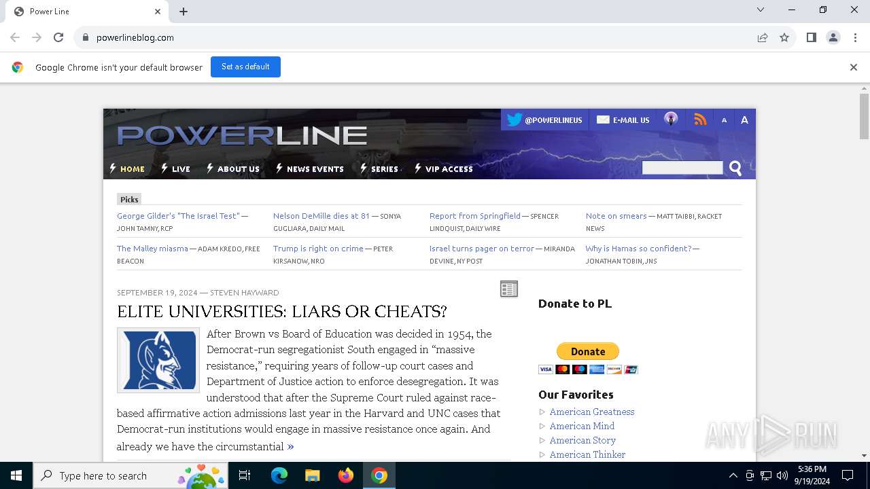
Task: Select the smaller font size A
Action: click(x=724, y=120)
